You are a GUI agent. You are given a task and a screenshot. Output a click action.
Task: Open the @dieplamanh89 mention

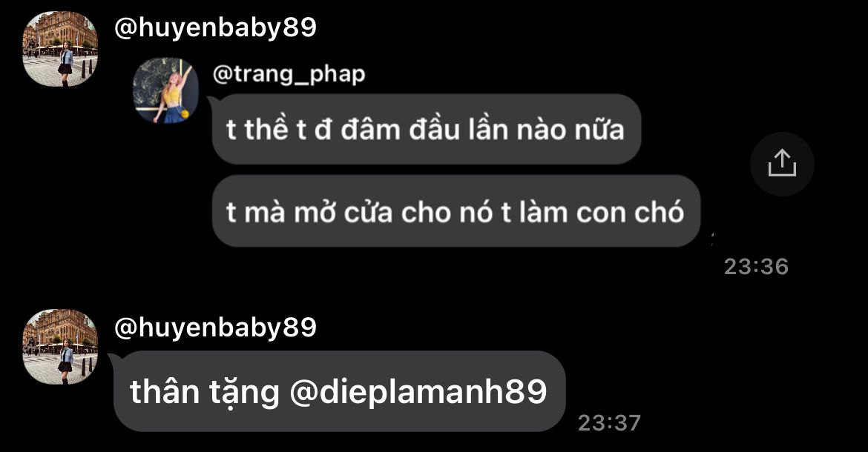pyautogui.click(x=418, y=391)
